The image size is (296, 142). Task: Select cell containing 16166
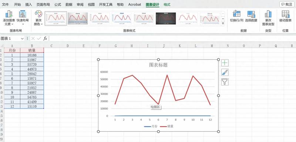pos(32,55)
